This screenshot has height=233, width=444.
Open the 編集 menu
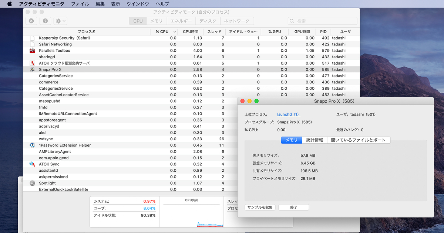coord(100,4)
